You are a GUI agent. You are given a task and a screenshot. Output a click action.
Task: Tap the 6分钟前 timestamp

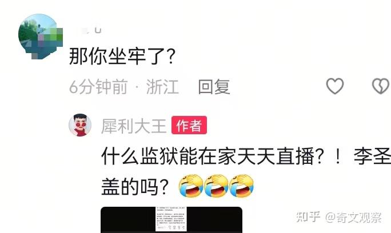coord(98,87)
